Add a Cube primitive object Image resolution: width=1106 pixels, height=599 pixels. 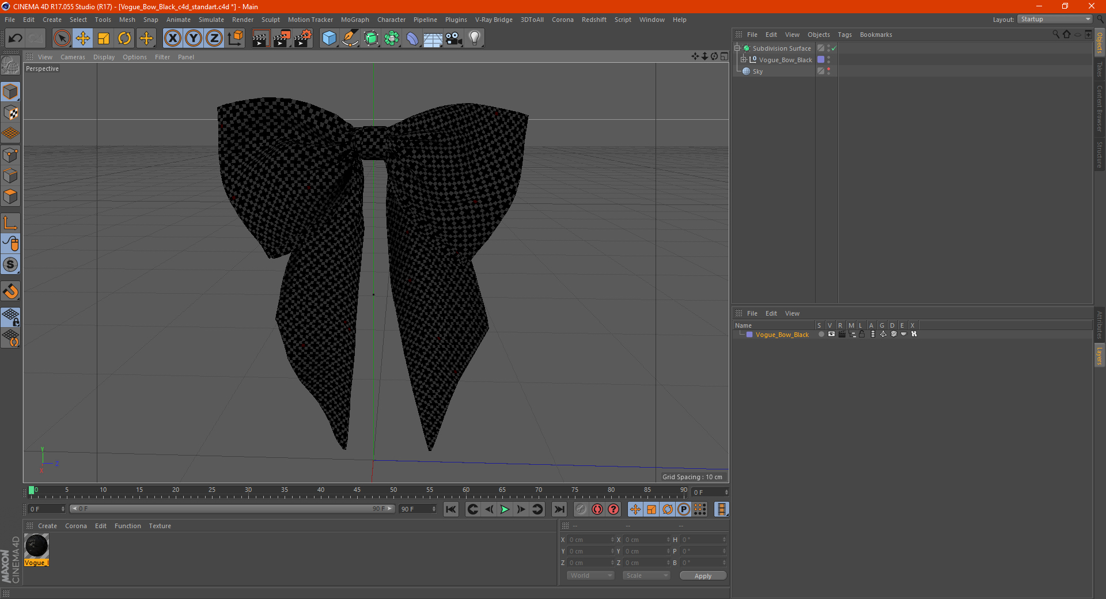(329, 39)
